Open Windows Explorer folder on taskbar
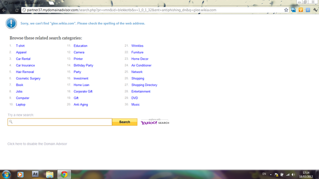Screen dimensions: 319x179 coord(50,175)
